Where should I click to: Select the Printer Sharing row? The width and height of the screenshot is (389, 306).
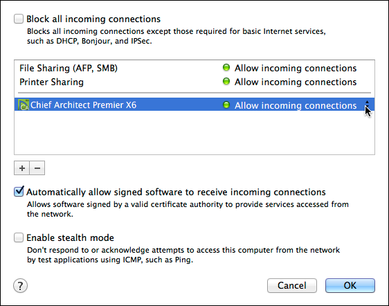(194, 82)
